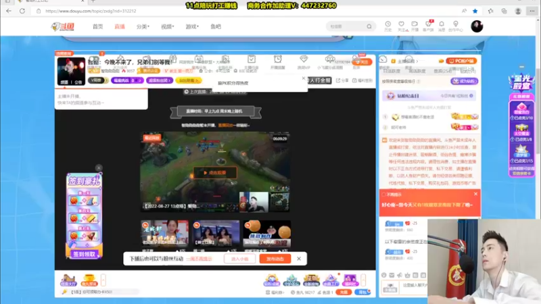This screenshot has width=541, height=304.
Task: Click the orange PC客户端 button
Action: [x=461, y=61]
